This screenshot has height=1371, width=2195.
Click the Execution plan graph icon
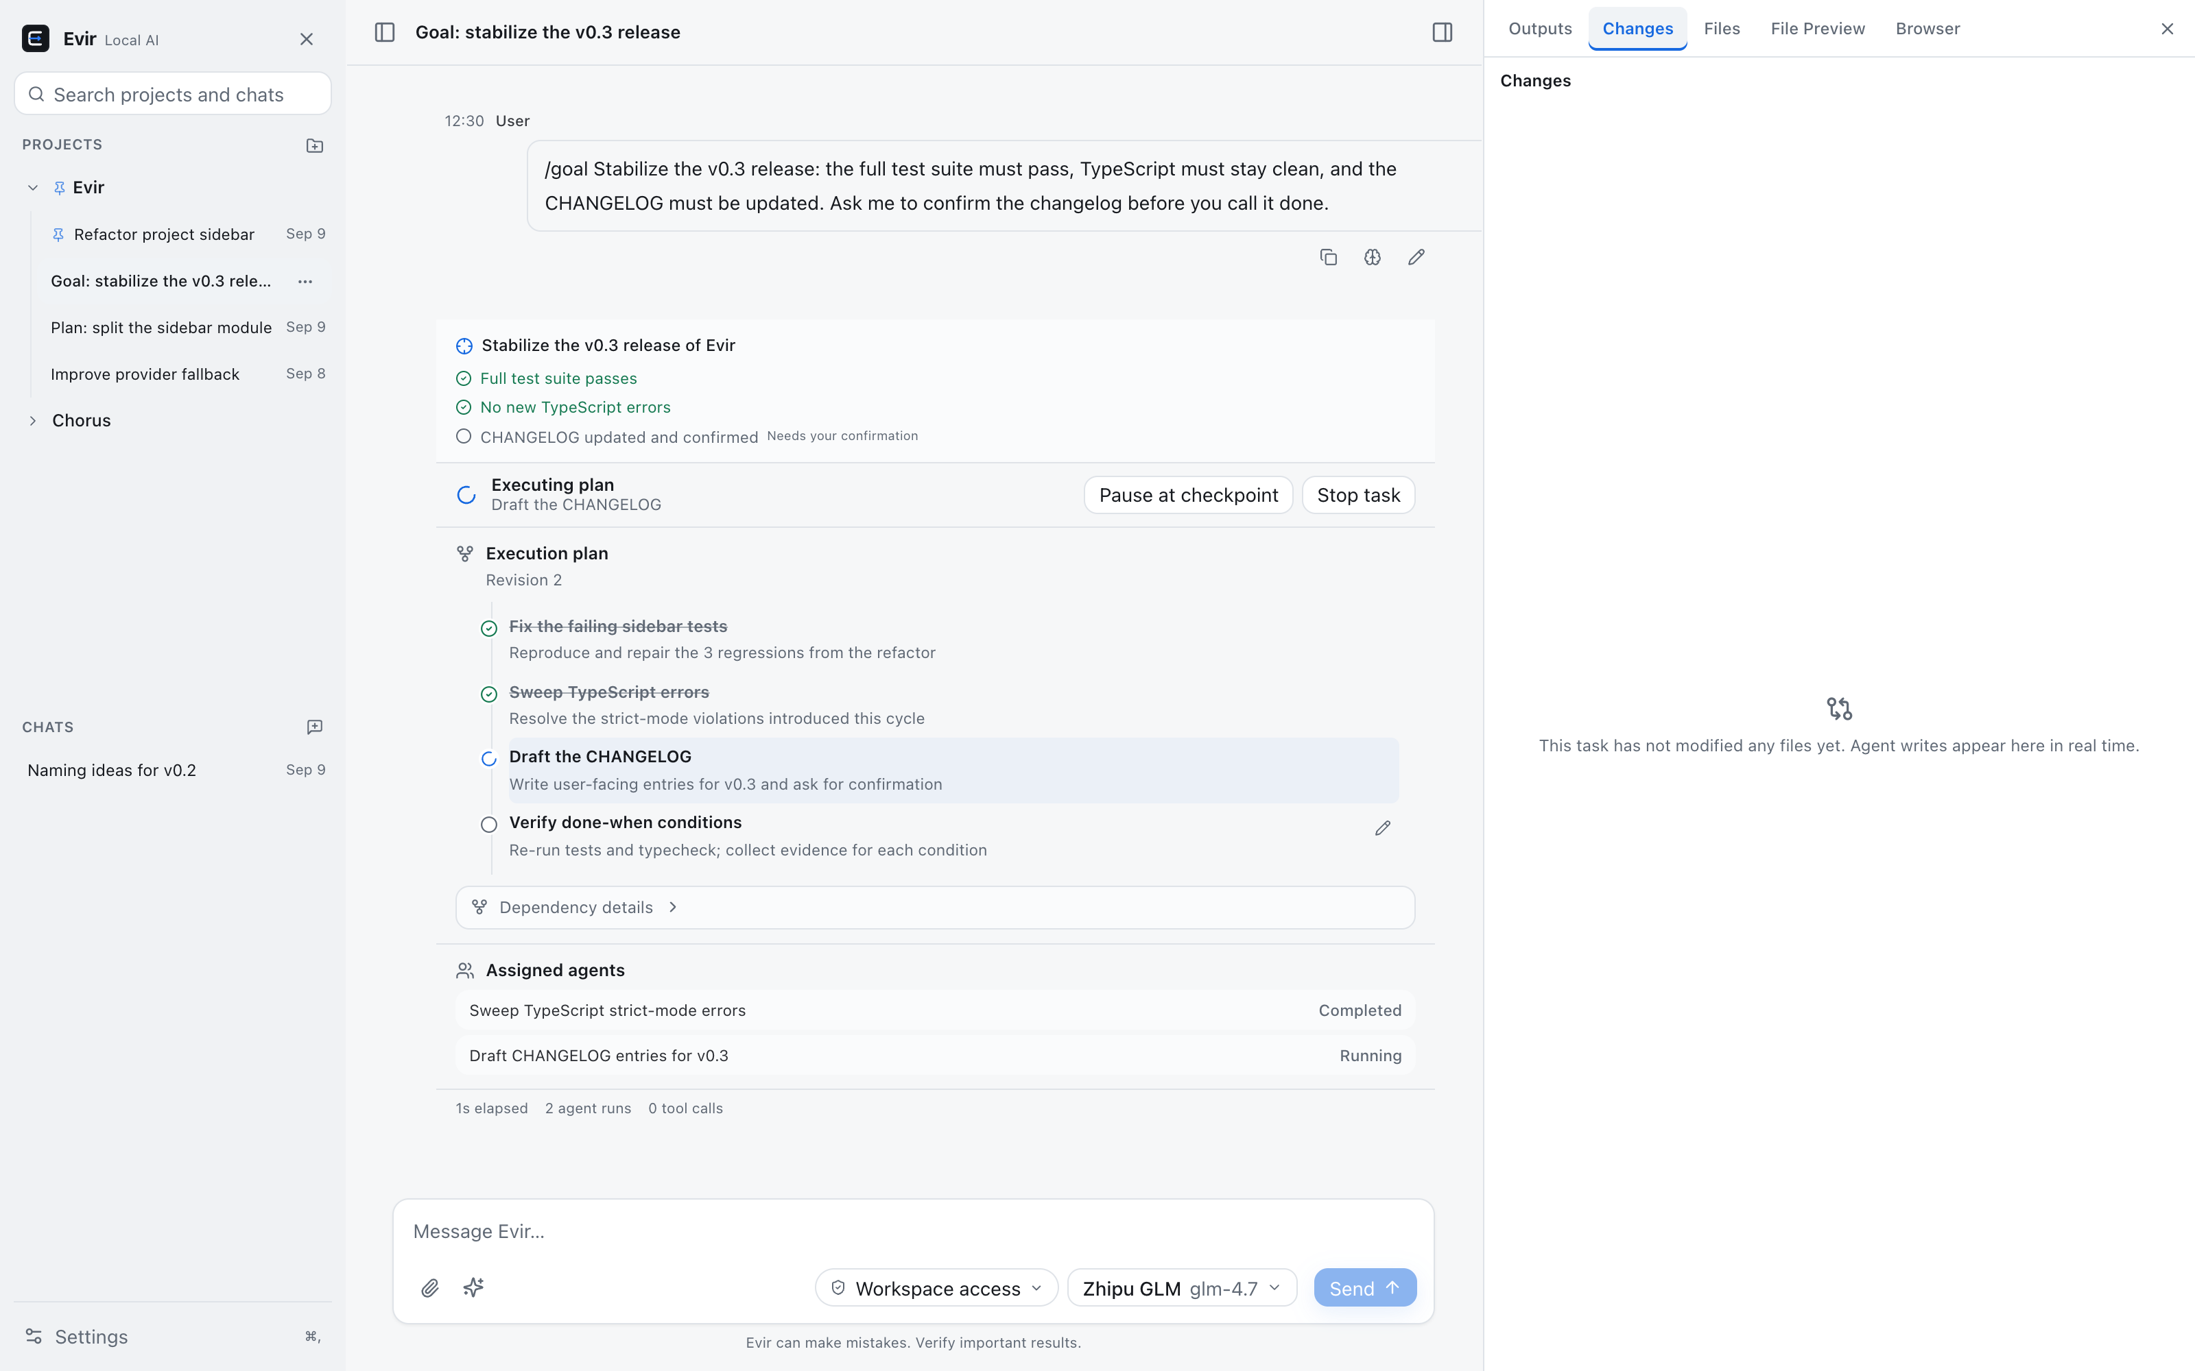pyautogui.click(x=465, y=553)
